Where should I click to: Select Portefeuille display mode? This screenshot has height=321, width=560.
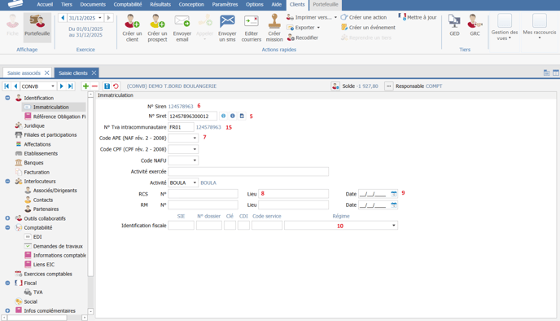pyautogui.click(x=37, y=28)
